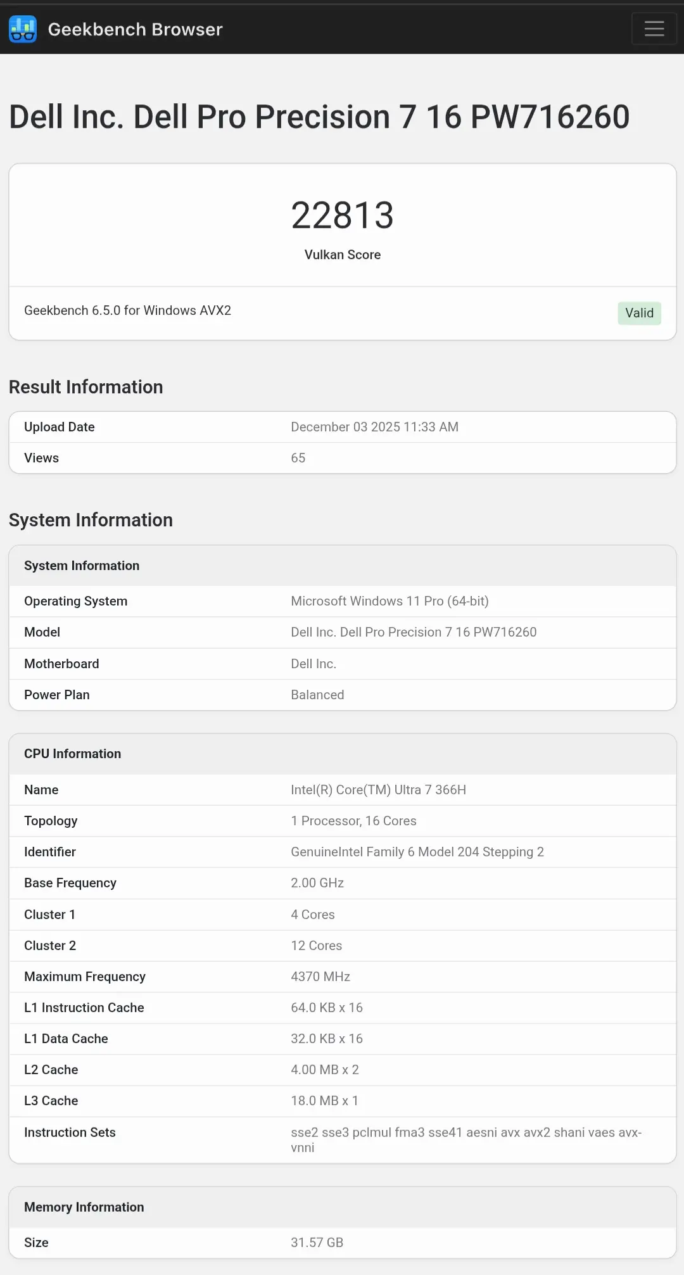The height and width of the screenshot is (1275, 684).
Task: Select the Microsoft Windows 11 Pro value
Action: click(389, 601)
